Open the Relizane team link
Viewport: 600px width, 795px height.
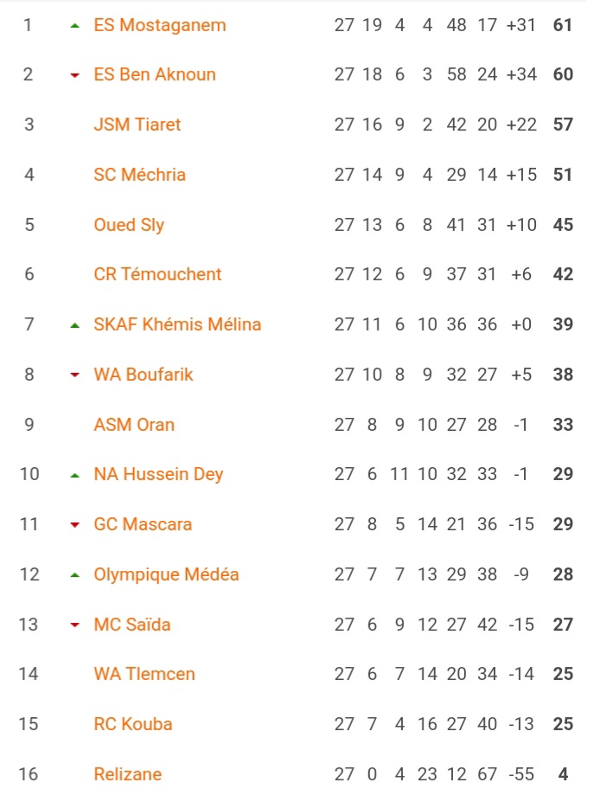pos(128,774)
